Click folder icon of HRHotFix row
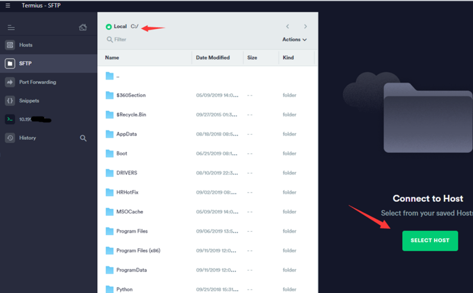 (109, 192)
